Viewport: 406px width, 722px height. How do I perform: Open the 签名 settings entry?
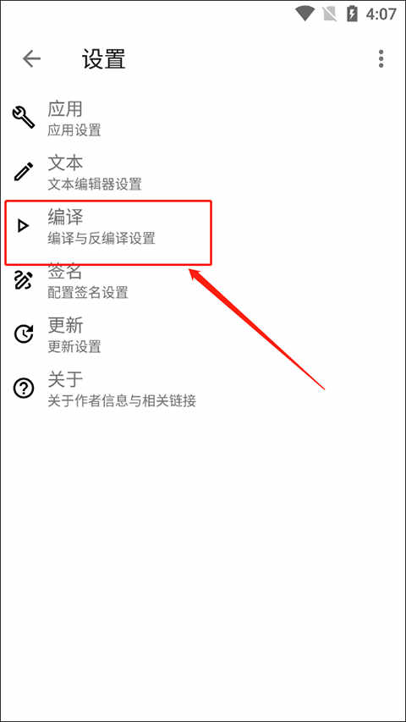click(203, 281)
